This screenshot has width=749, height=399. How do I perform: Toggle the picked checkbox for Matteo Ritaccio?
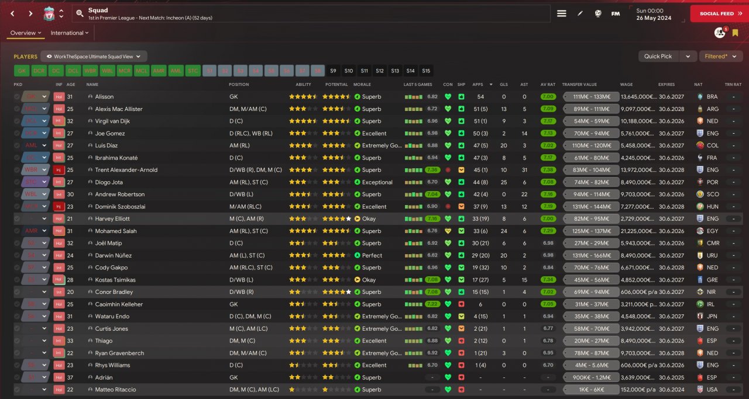point(17,390)
